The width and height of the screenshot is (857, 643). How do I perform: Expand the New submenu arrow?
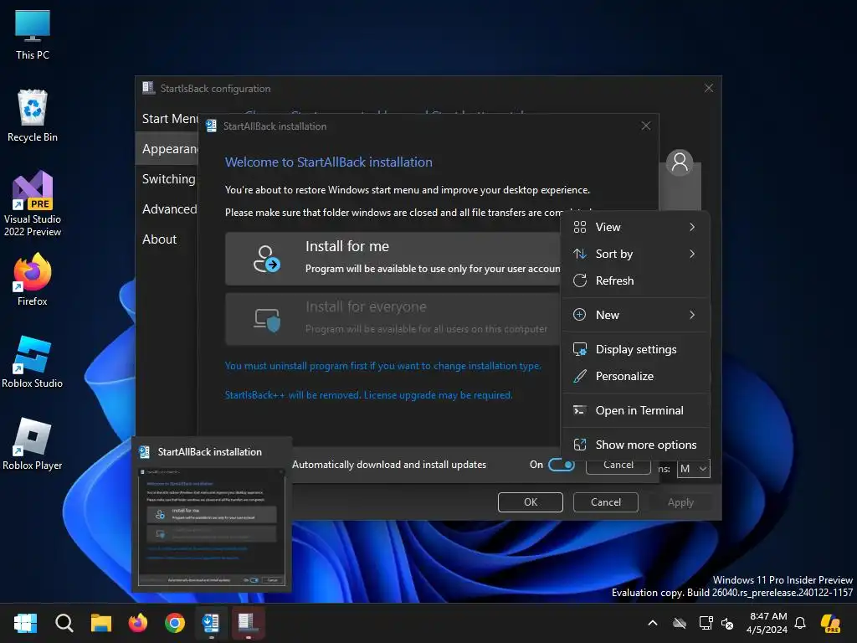[692, 315]
